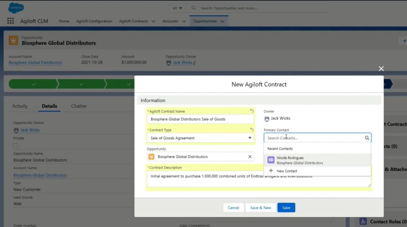Image resolution: width=407 pixels, height=227 pixels.
Task: Open the Agiloft Contracts tab
Action: pyautogui.click(x=134, y=21)
